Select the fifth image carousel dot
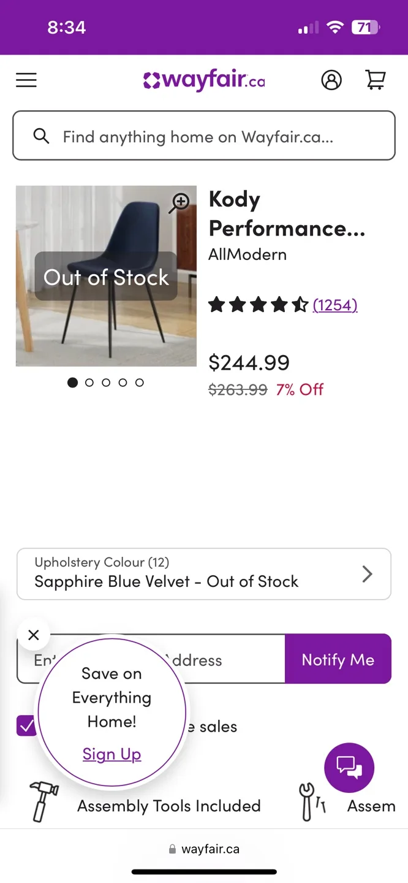This screenshot has width=408, height=883. pyautogui.click(x=139, y=382)
